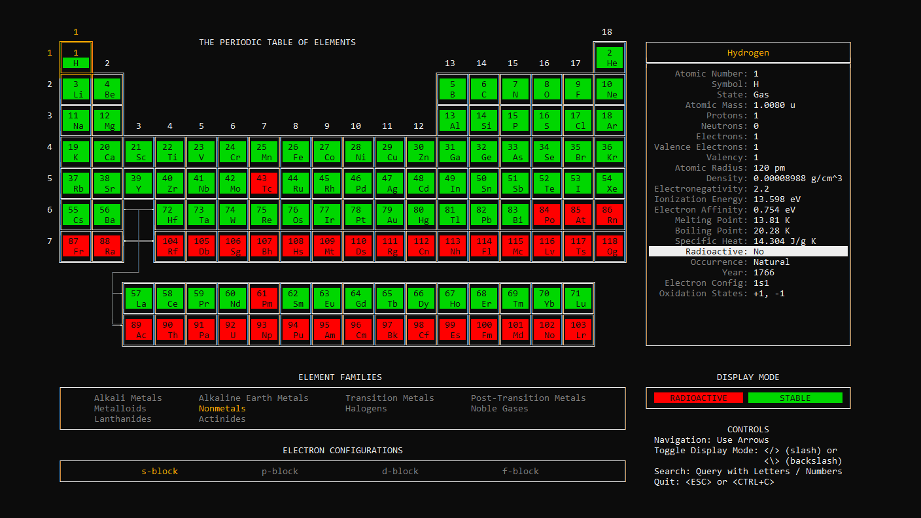Screen dimensions: 921x518
Task: Choose the Actinides family option
Action: pos(222,419)
